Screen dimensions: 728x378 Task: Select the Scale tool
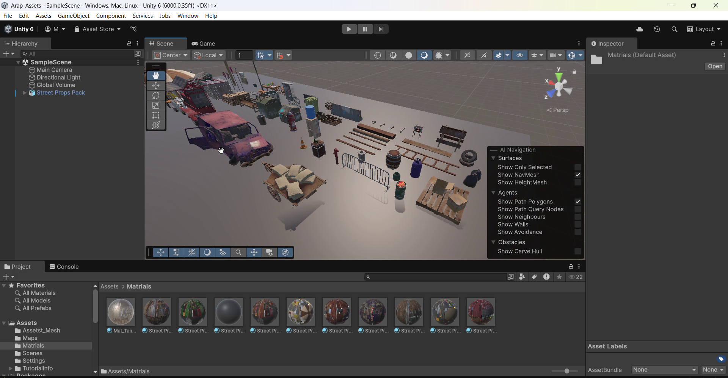(x=156, y=105)
